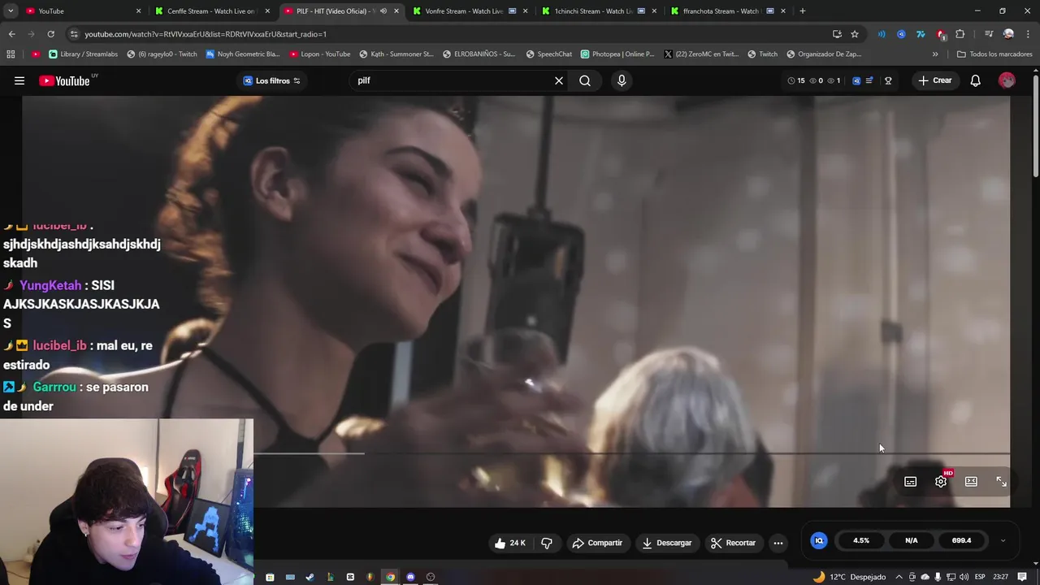Click the 4.5% stat pill

861,540
